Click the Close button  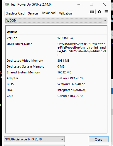(99, 139)
